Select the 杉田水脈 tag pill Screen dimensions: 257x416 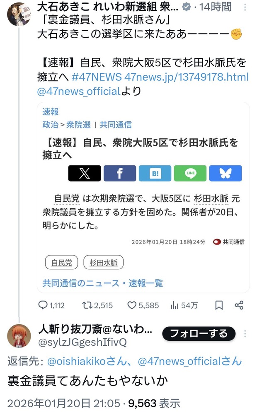(104, 262)
